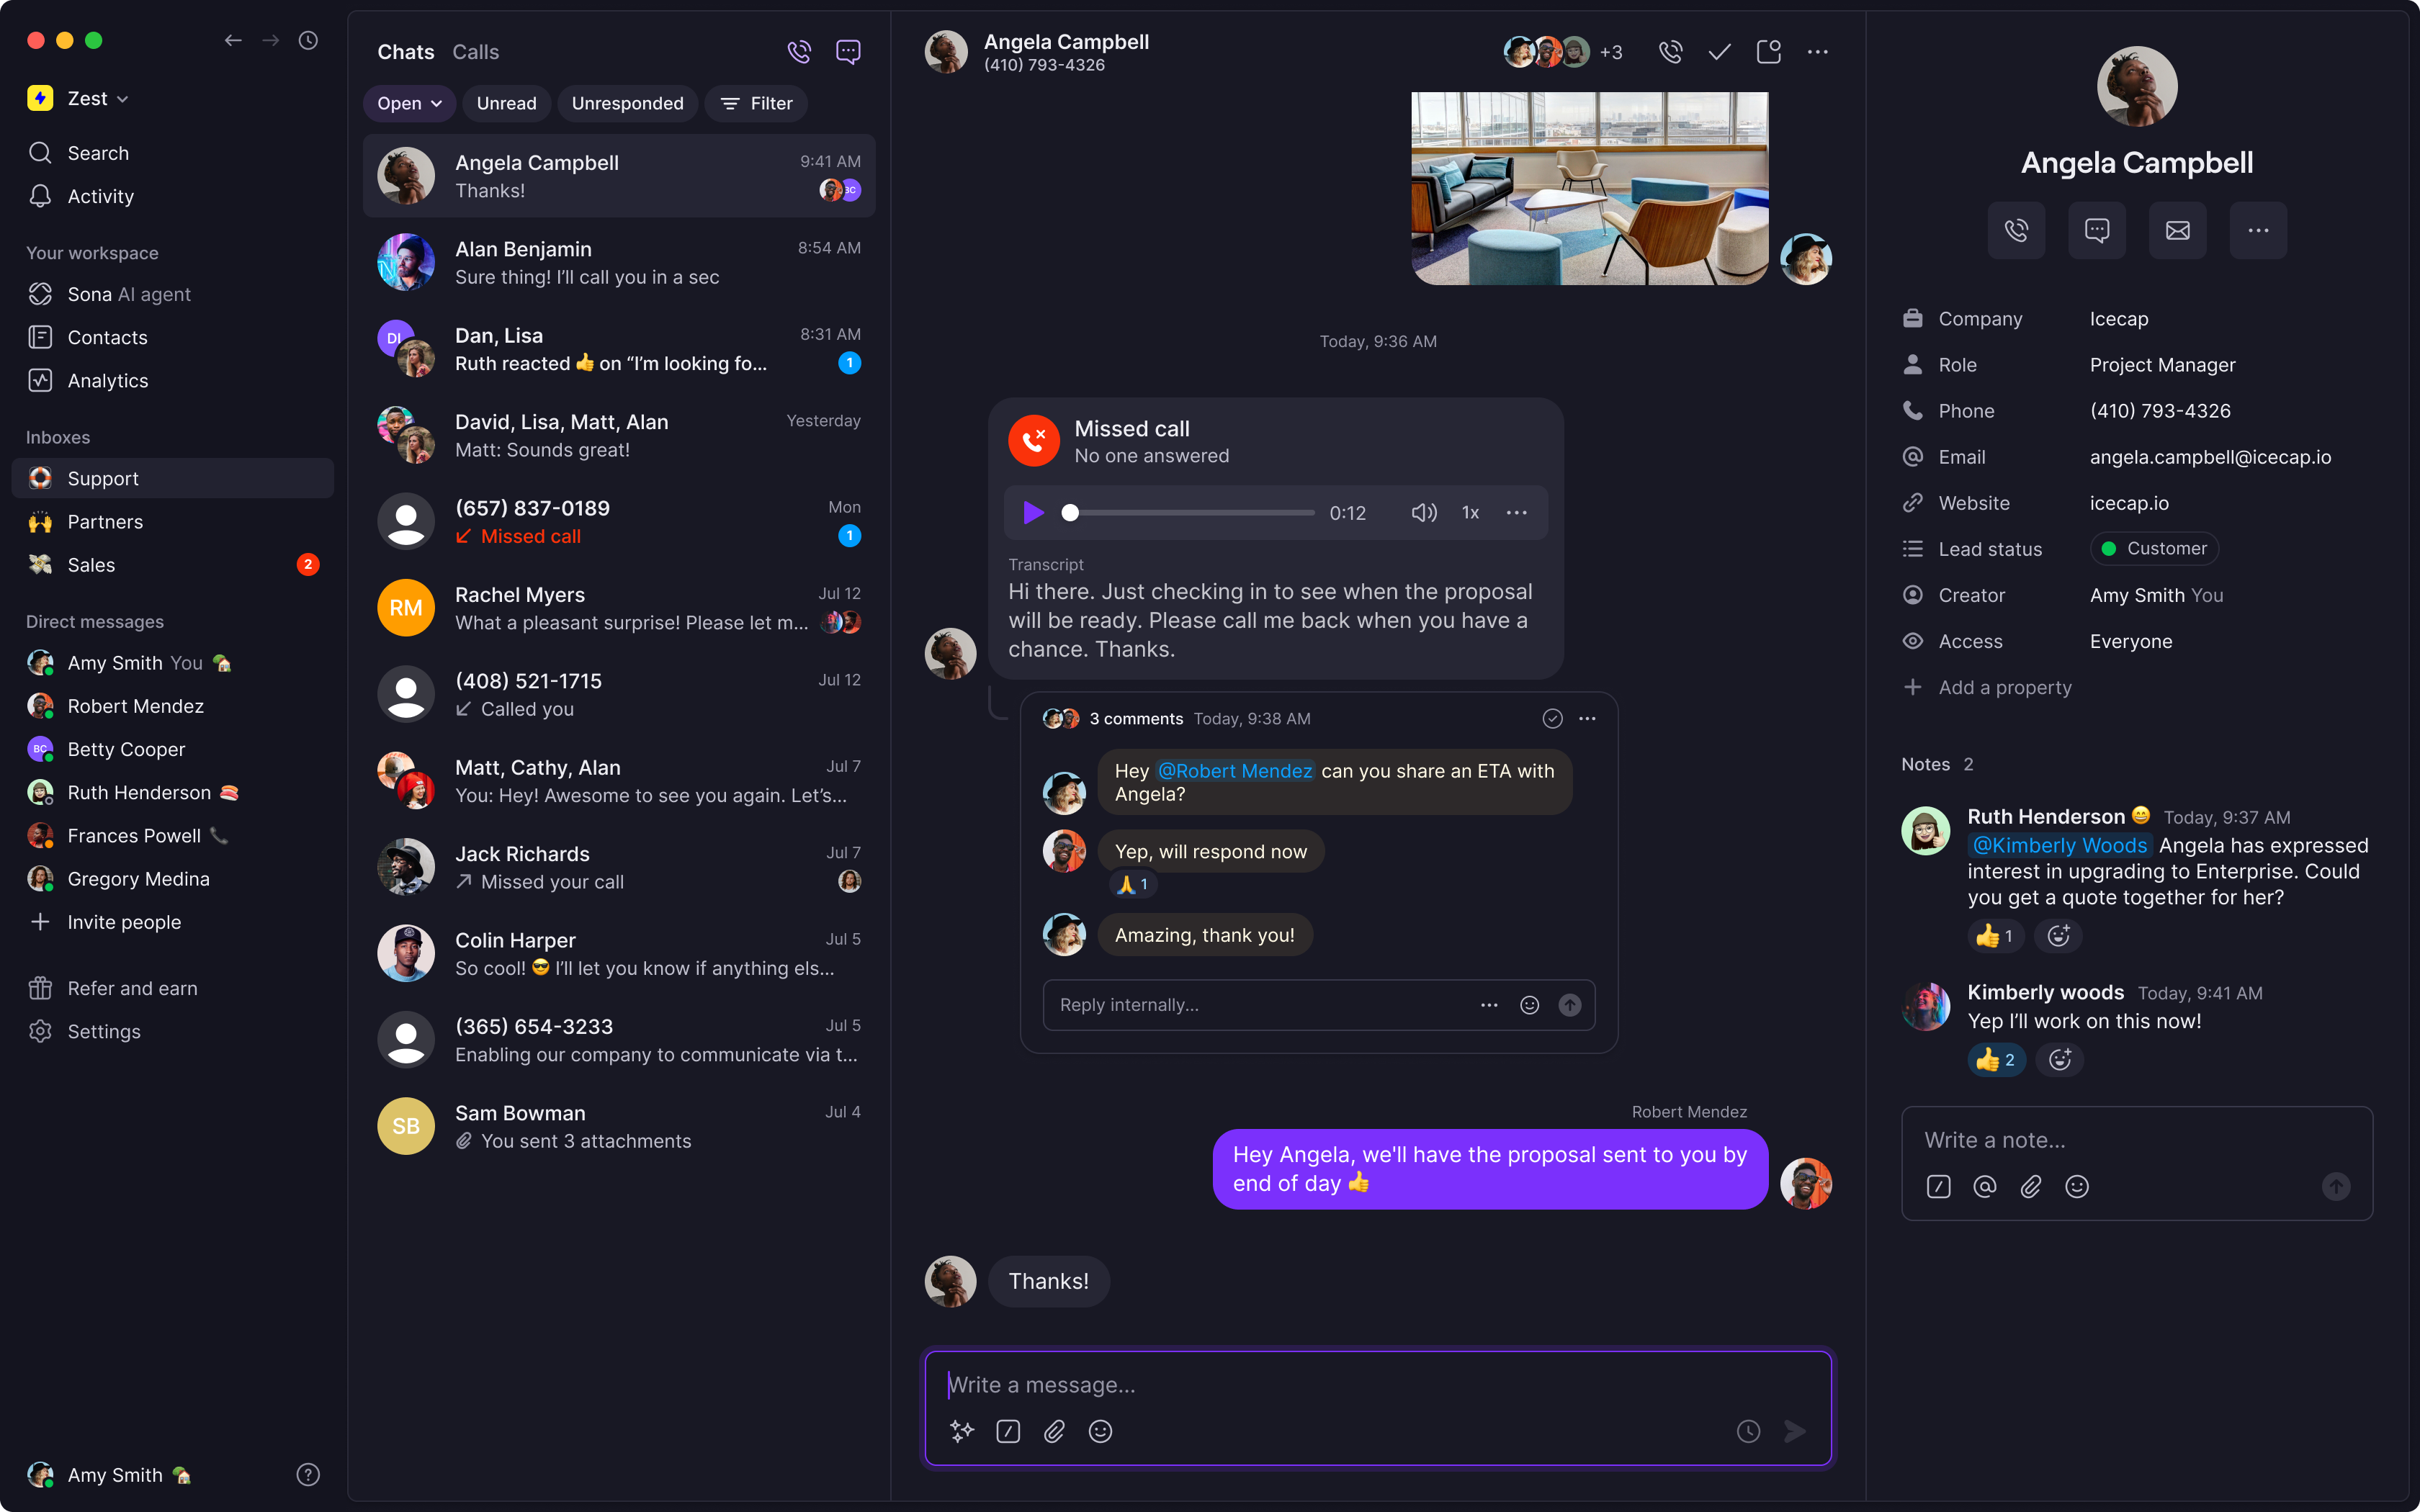
Task: Open the Open status dropdown filter
Action: tap(409, 103)
